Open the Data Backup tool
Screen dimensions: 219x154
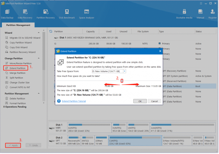7,14
